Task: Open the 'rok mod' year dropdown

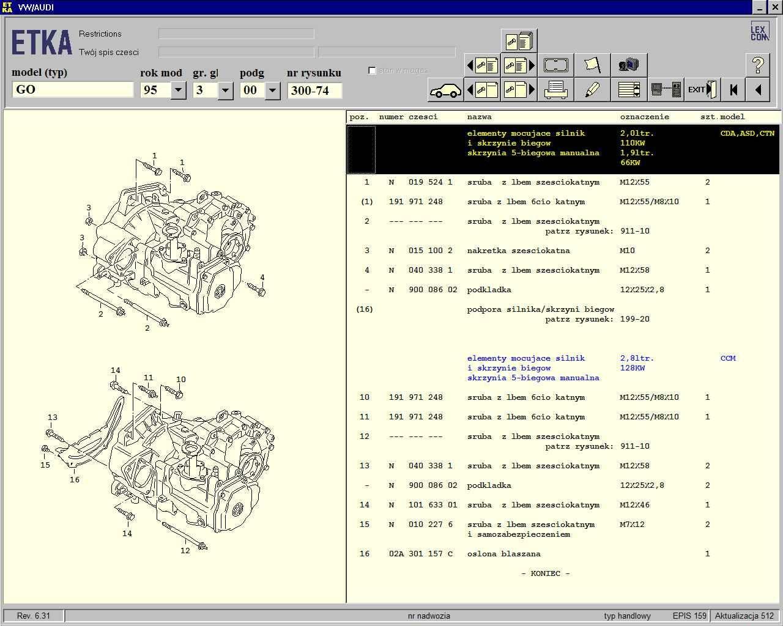Action: [x=178, y=90]
